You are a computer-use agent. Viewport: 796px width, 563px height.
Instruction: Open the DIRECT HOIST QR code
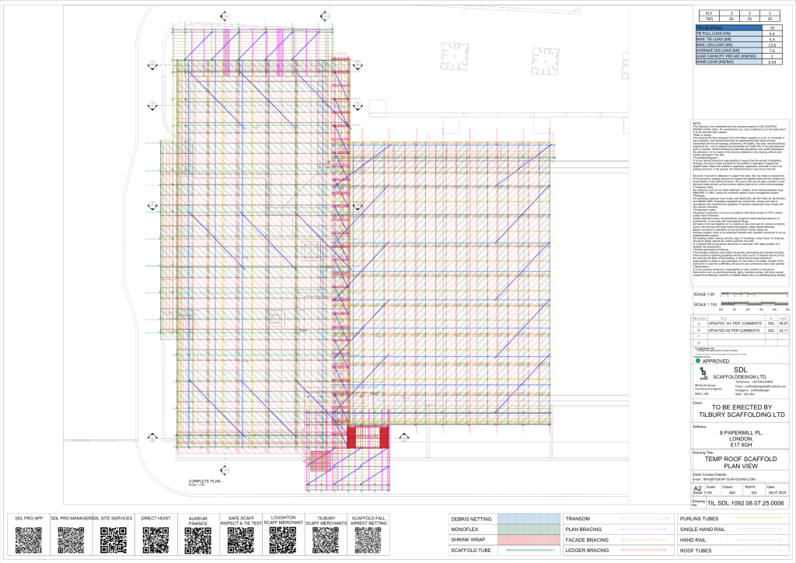[x=155, y=540]
